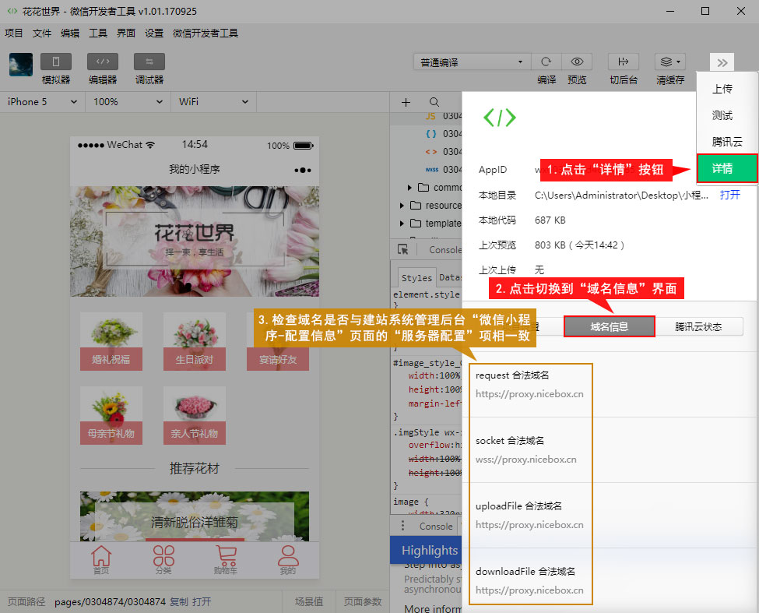Switch to the 腾讯云状态 tab

[698, 327]
